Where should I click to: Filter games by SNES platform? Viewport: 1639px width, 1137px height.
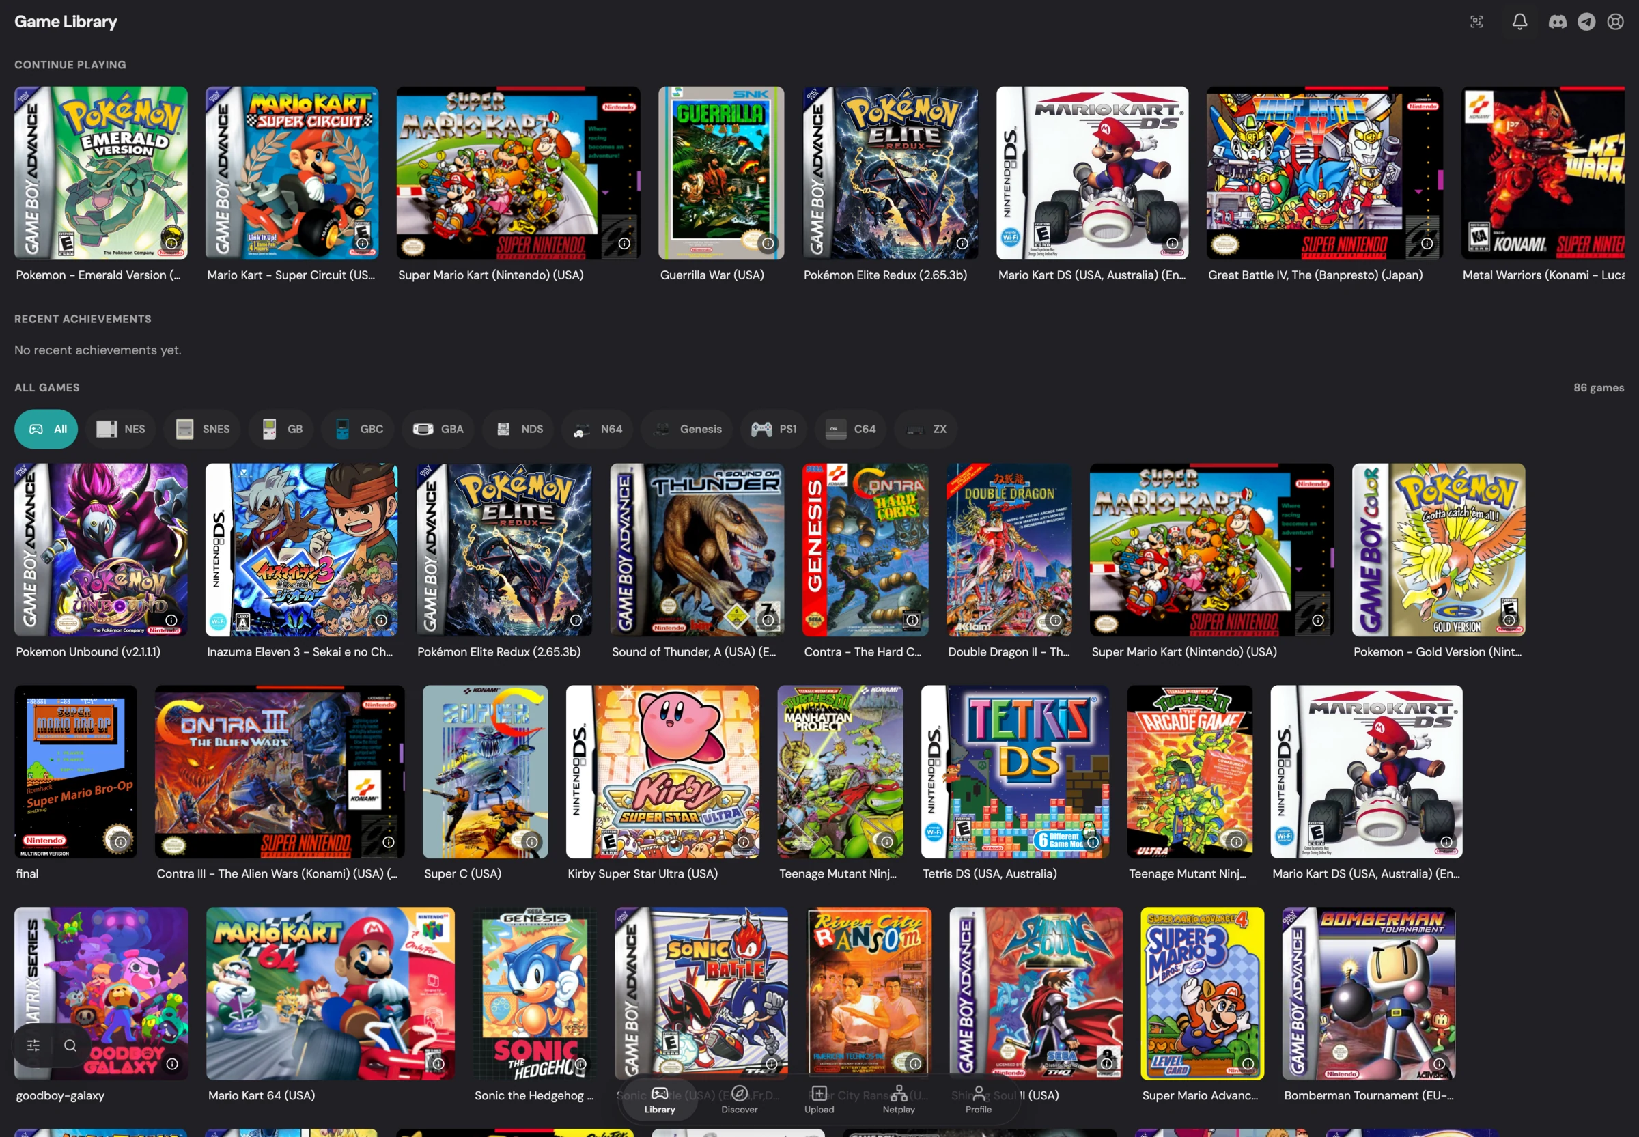click(202, 429)
